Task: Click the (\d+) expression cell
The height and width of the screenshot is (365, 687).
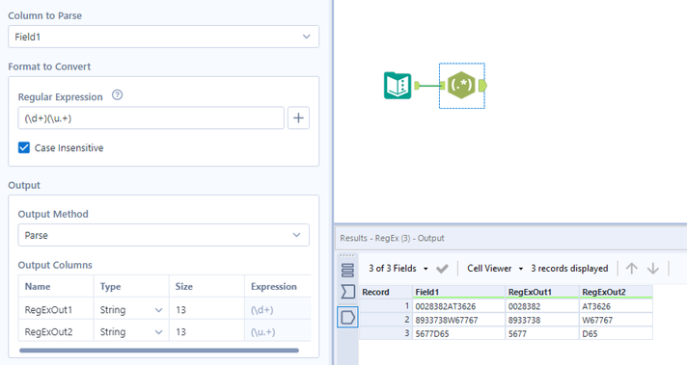Action: pos(278,310)
